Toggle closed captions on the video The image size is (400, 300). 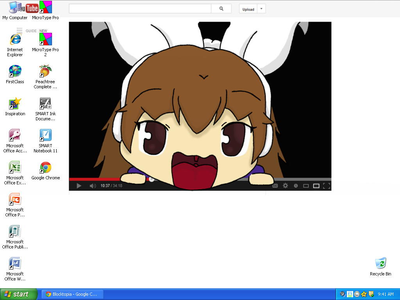click(x=275, y=186)
